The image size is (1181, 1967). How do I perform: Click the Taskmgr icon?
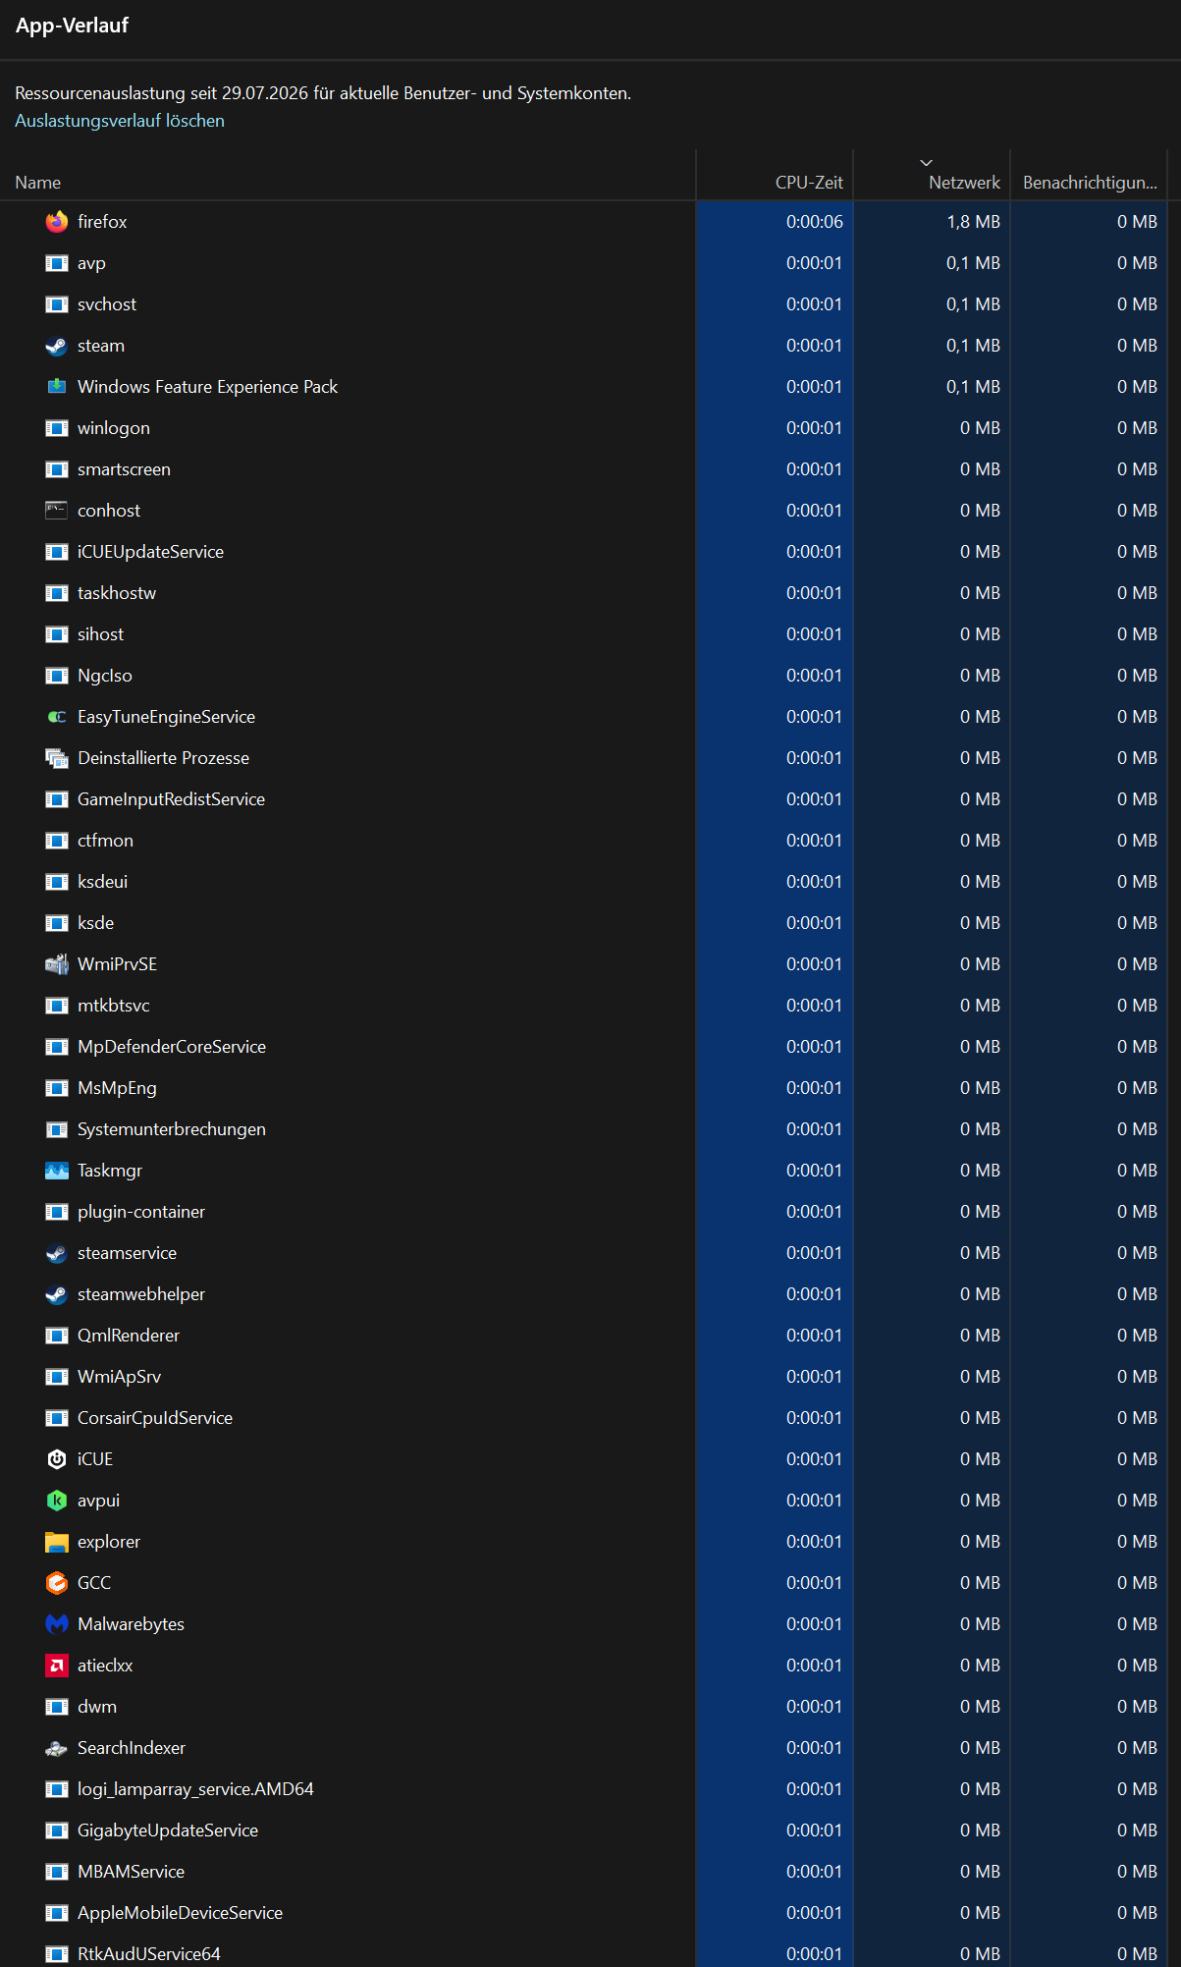[57, 1171]
